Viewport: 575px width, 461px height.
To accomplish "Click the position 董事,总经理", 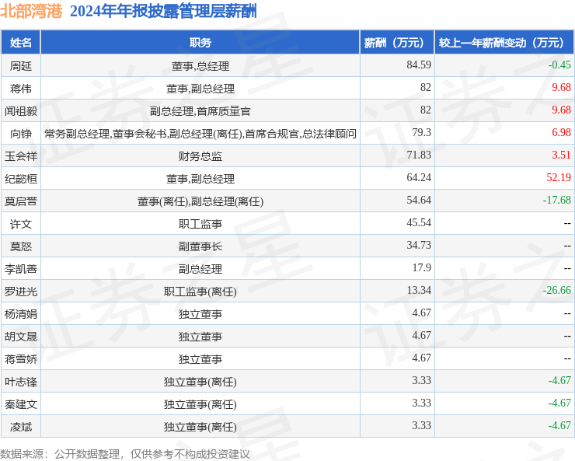I will [200, 66].
